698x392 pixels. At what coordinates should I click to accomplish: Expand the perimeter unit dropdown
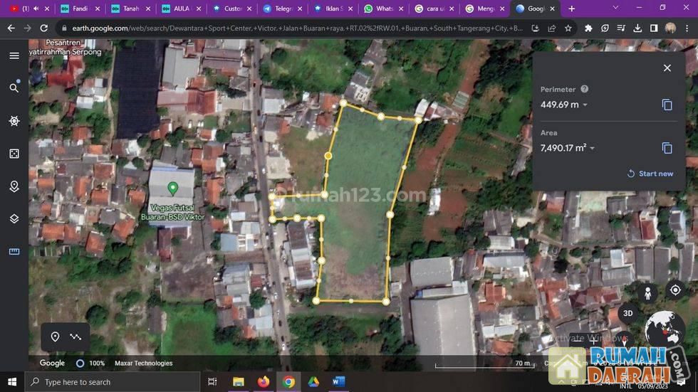point(585,105)
